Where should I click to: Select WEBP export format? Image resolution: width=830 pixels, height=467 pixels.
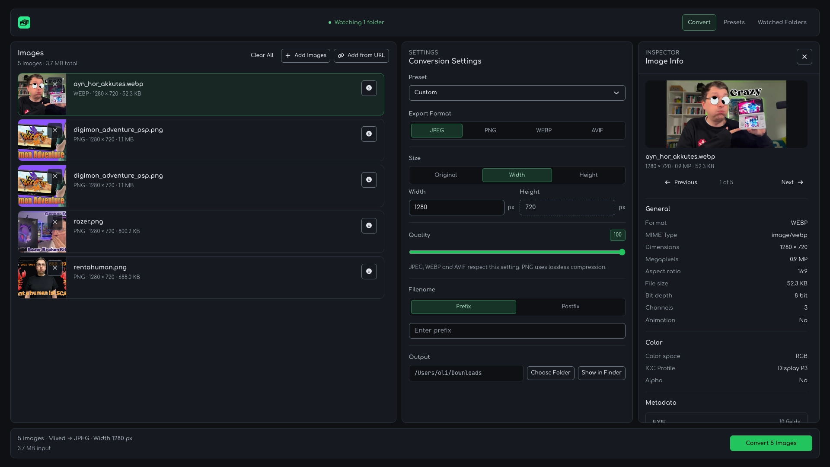click(544, 131)
